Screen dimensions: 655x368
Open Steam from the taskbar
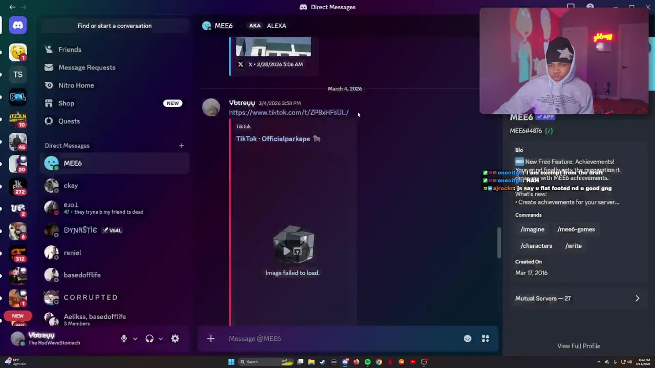coord(322,362)
